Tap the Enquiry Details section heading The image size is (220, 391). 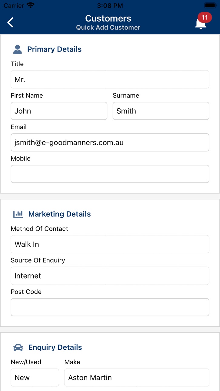click(x=55, y=347)
